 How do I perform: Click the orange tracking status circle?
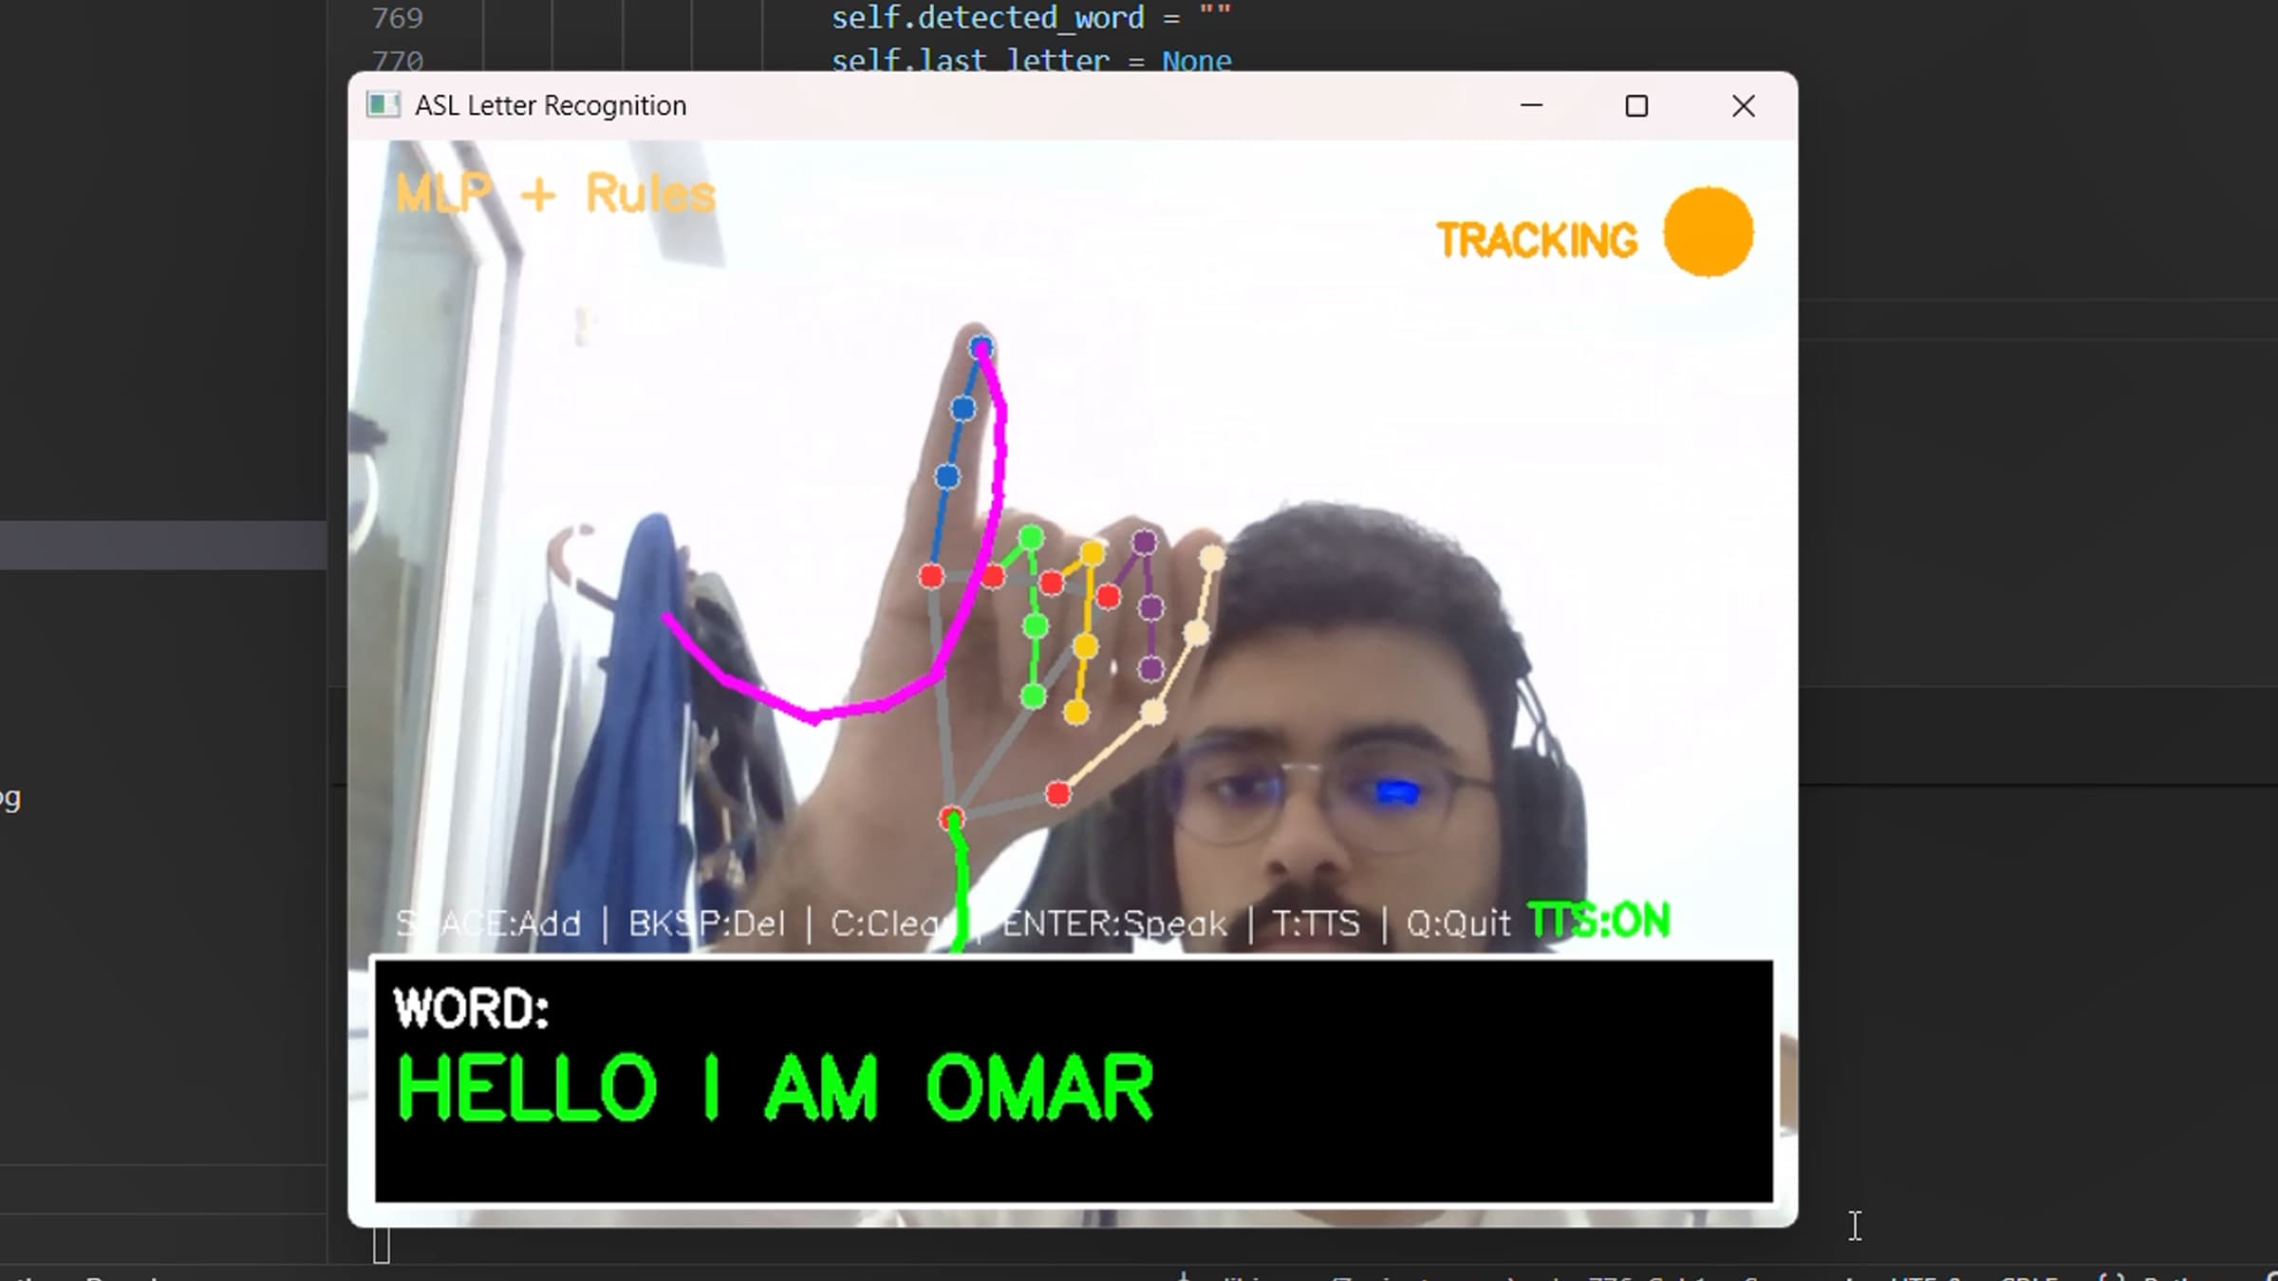click(x=1708, y=232)
